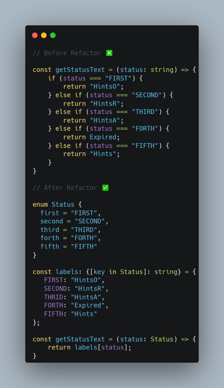Click the second enum member name

tap(52, 221)
